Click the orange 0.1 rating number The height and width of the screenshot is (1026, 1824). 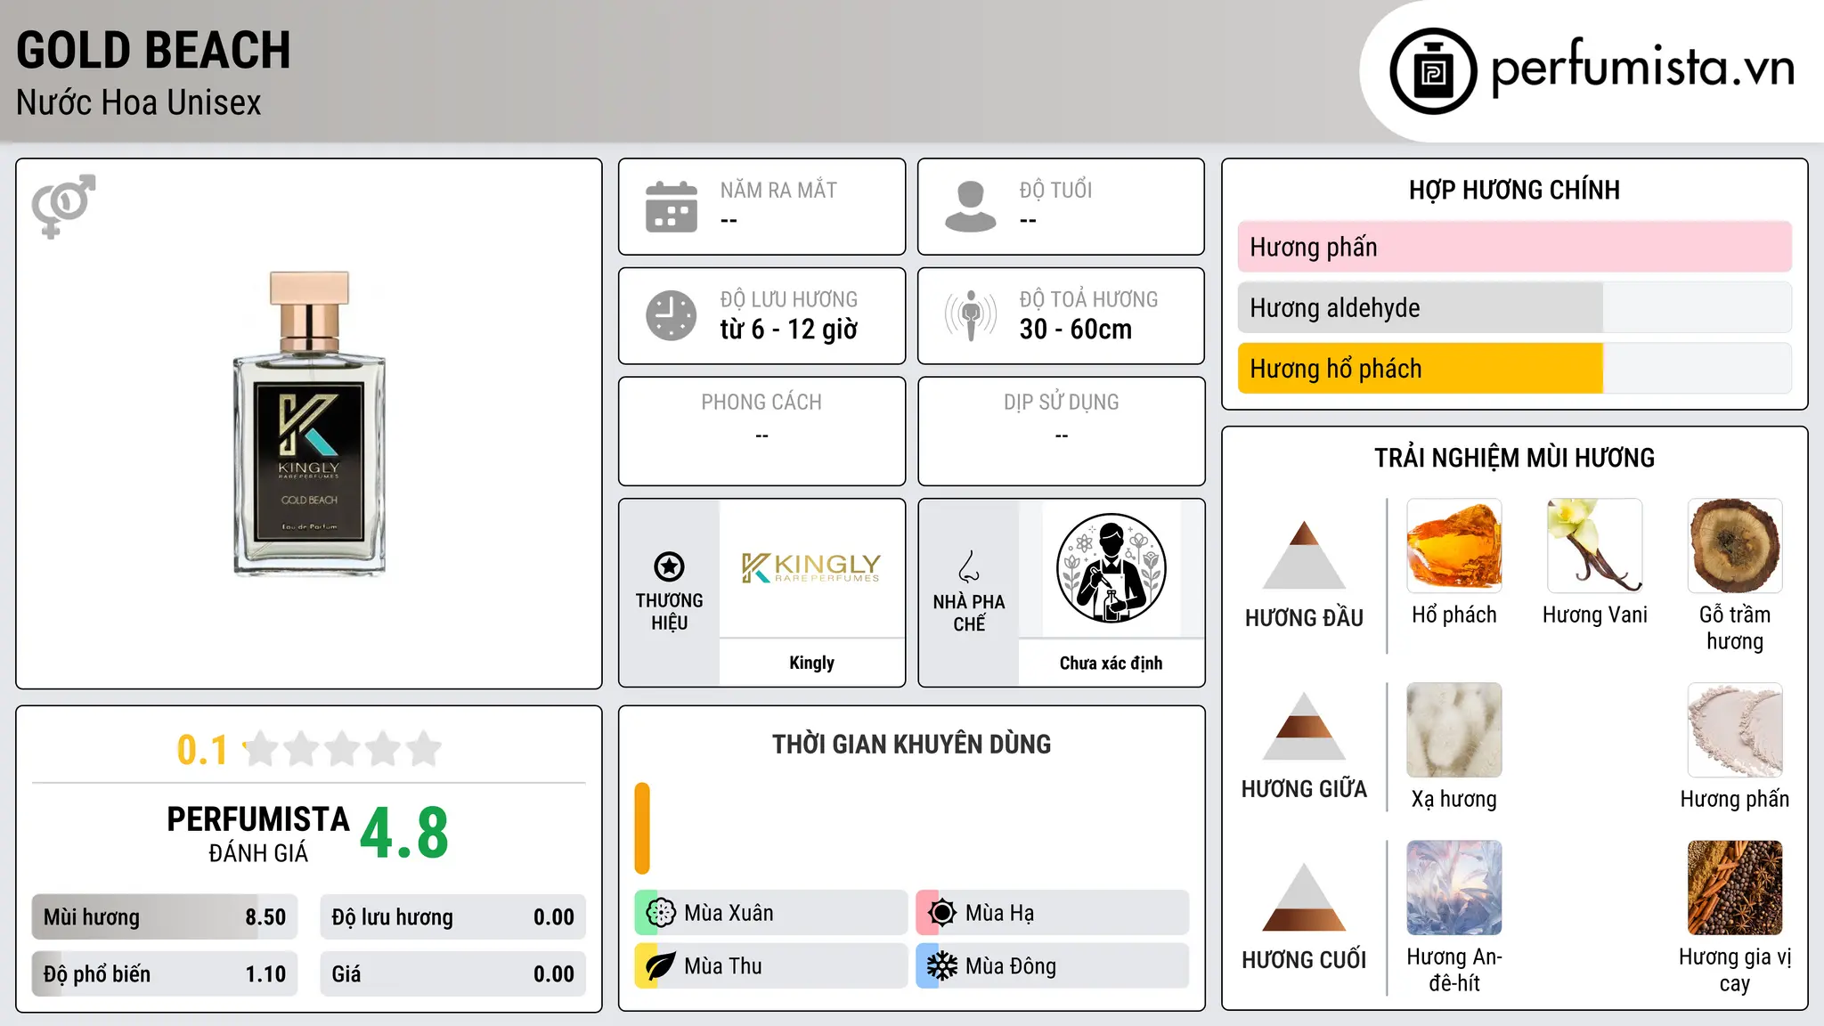click(202, 750)
